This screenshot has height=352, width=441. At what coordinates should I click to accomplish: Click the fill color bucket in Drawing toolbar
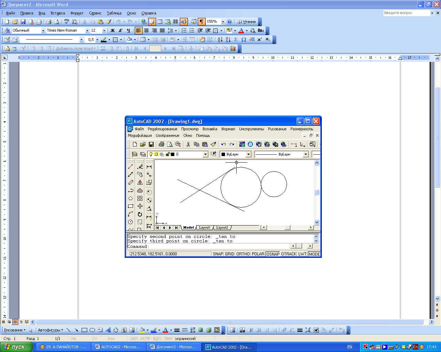click(x=142, y=330)
